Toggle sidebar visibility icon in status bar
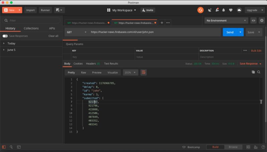The height and width of the screenshot is (152, 267). pos(4,147)
